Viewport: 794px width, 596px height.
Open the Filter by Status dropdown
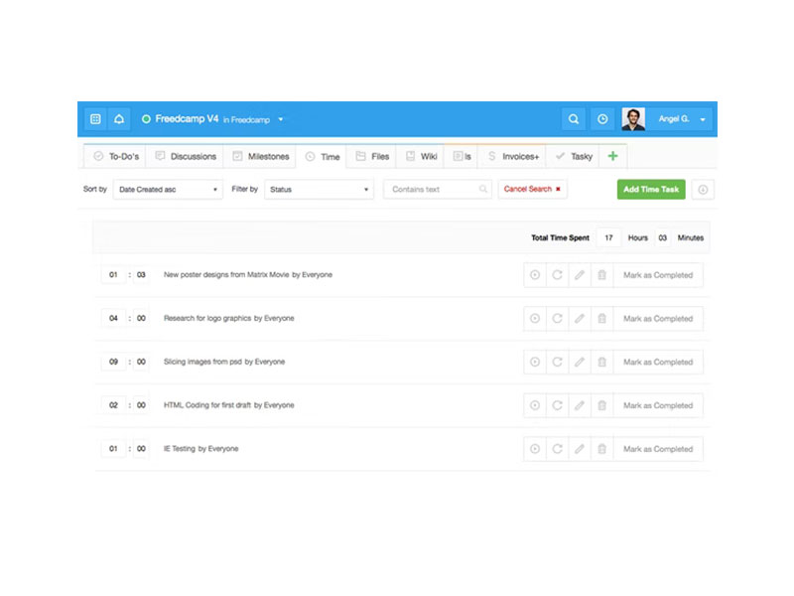318,190
